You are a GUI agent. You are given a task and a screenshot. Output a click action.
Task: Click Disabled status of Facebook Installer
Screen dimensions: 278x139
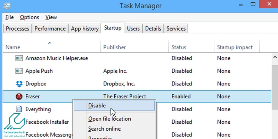(182, 122)
